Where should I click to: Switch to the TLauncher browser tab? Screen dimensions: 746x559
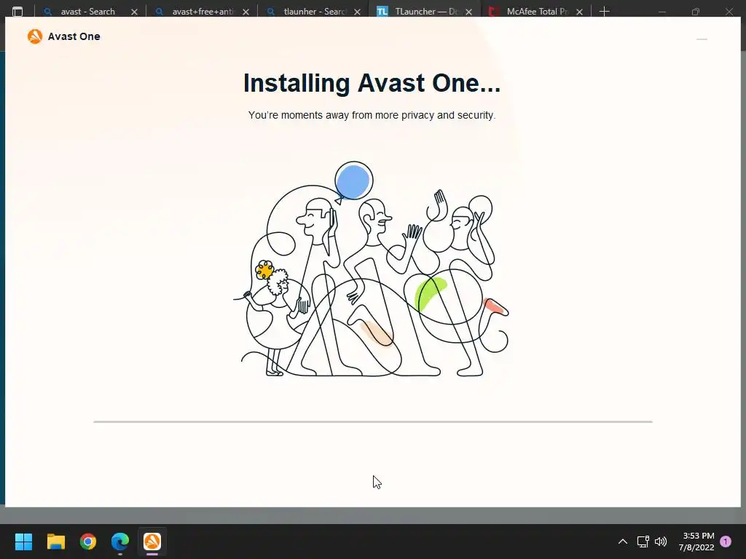[x=425, y=12]
